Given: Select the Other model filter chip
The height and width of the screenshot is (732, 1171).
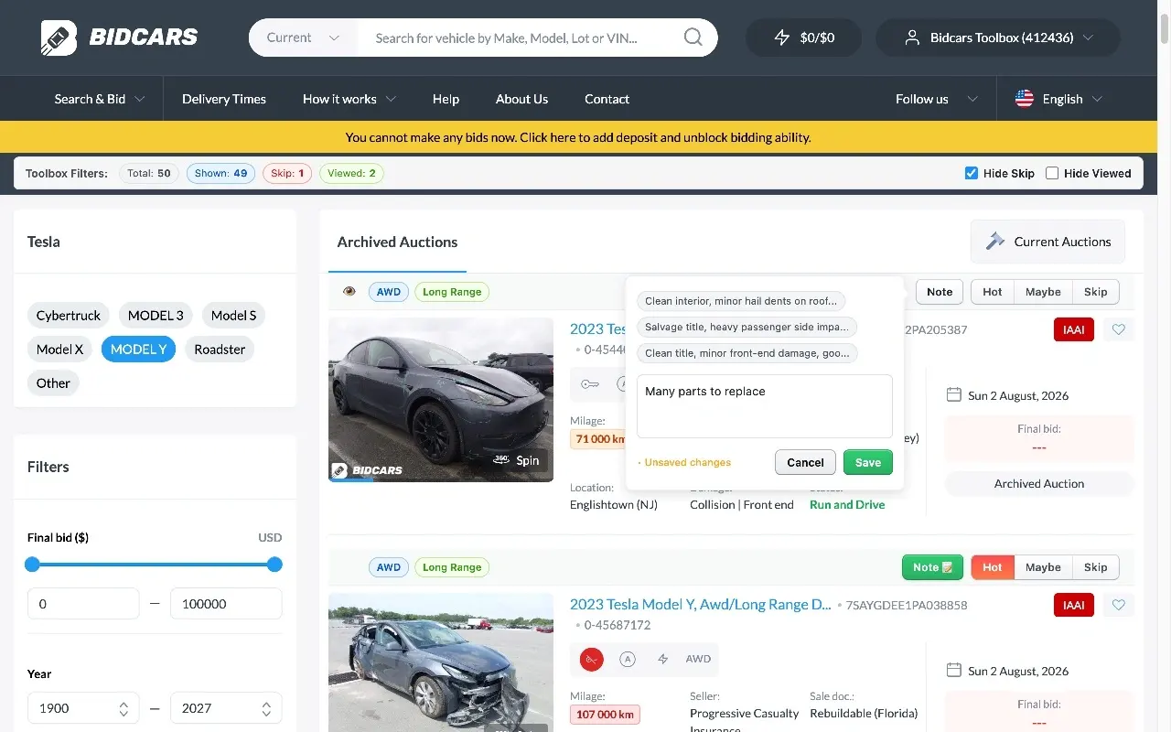Looking at the screenshot, I should point(53,382).
